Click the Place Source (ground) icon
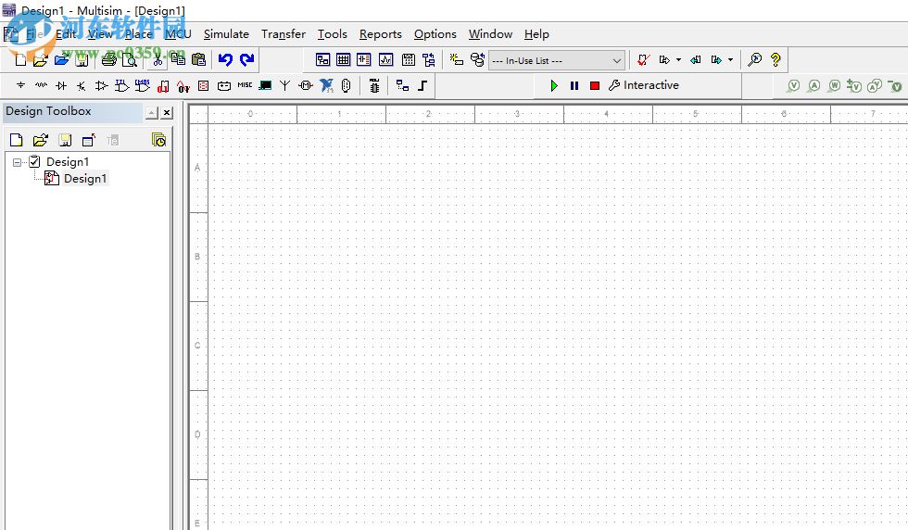 tap(20, 86)
